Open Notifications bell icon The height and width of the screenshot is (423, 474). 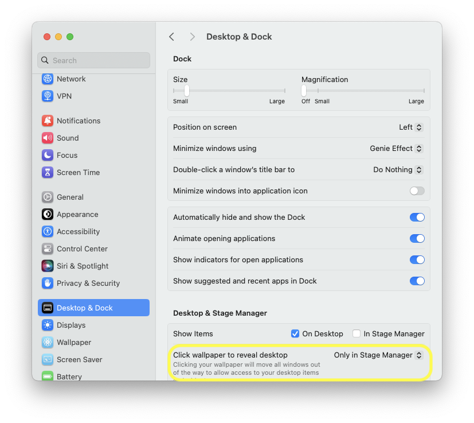point(48,121)
